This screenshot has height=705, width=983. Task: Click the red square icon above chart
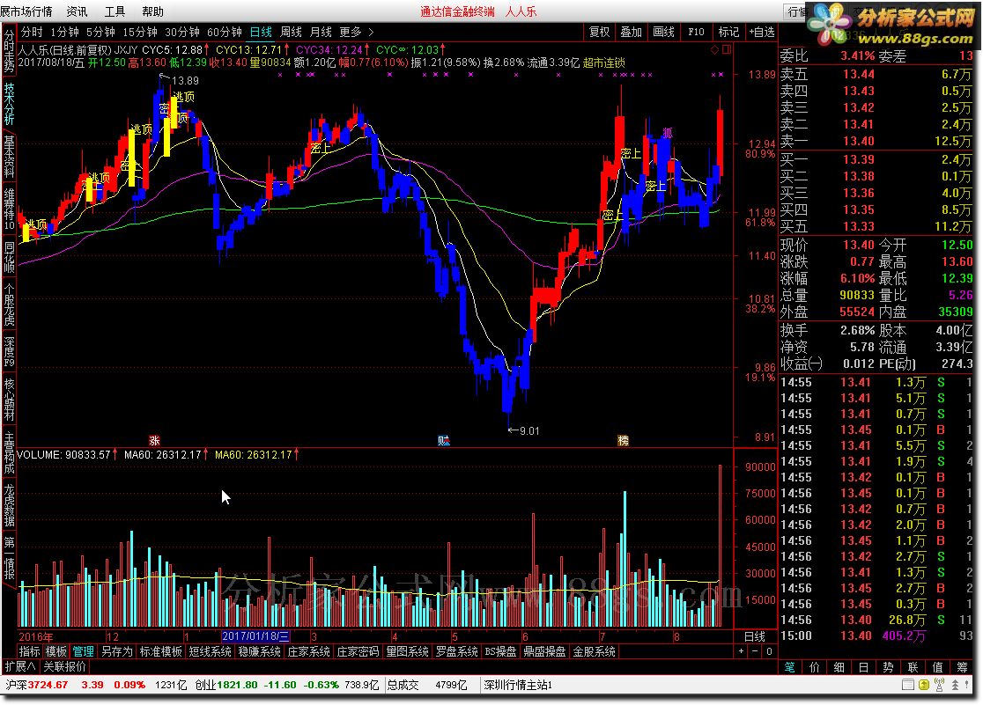tap(727, 49)
